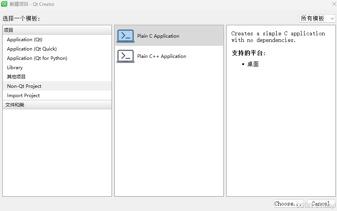This screenshot has width=337, height=211.
Task: Click the Choose... button
Action: 289,204
